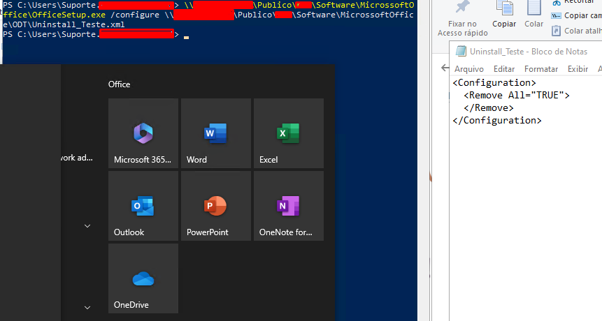Click the <Configuration> line in Notepad
The height and width of the screenshot is (321, 602).
tap(494, 83)
